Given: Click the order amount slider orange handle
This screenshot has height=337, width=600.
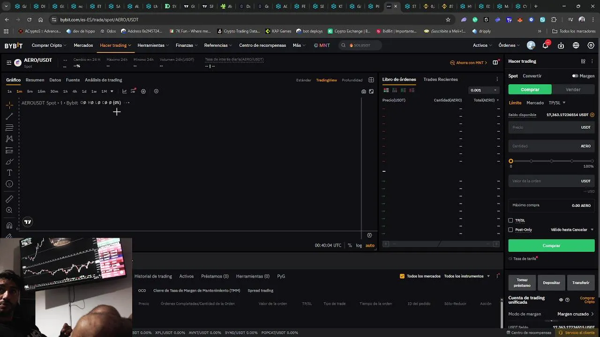Looking at the screenshot, I should click(x=511, y=161).
